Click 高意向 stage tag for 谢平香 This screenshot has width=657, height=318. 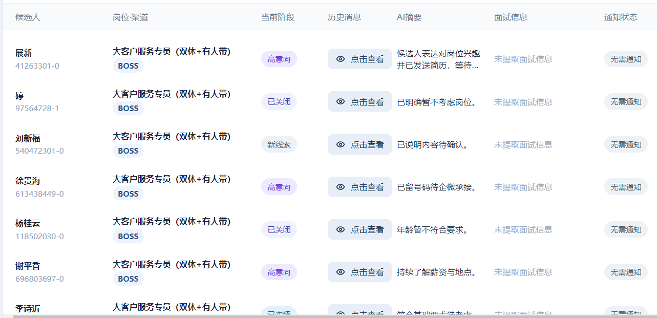click(279, 272)
